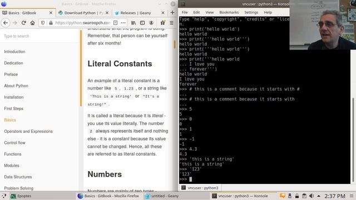The image size is (356, 200).
Task: Open tracking protection shield icon
Action: pyautogui.click(x=43, y=23)
